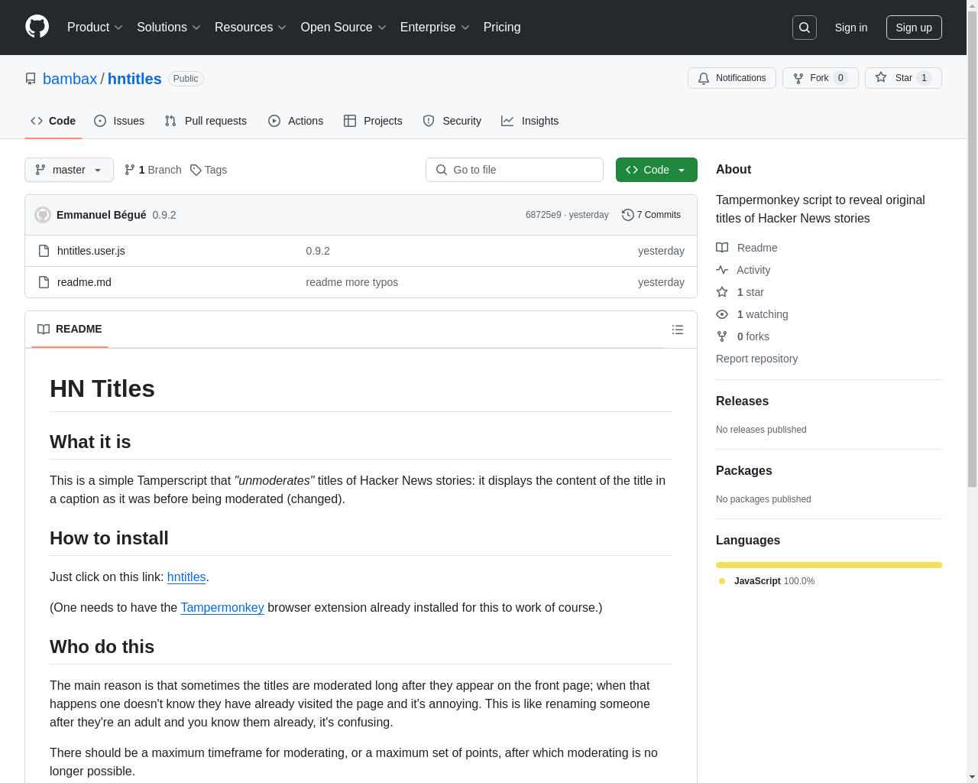
Task: Open Activity in About sidebar
Action: coord(743,270)
